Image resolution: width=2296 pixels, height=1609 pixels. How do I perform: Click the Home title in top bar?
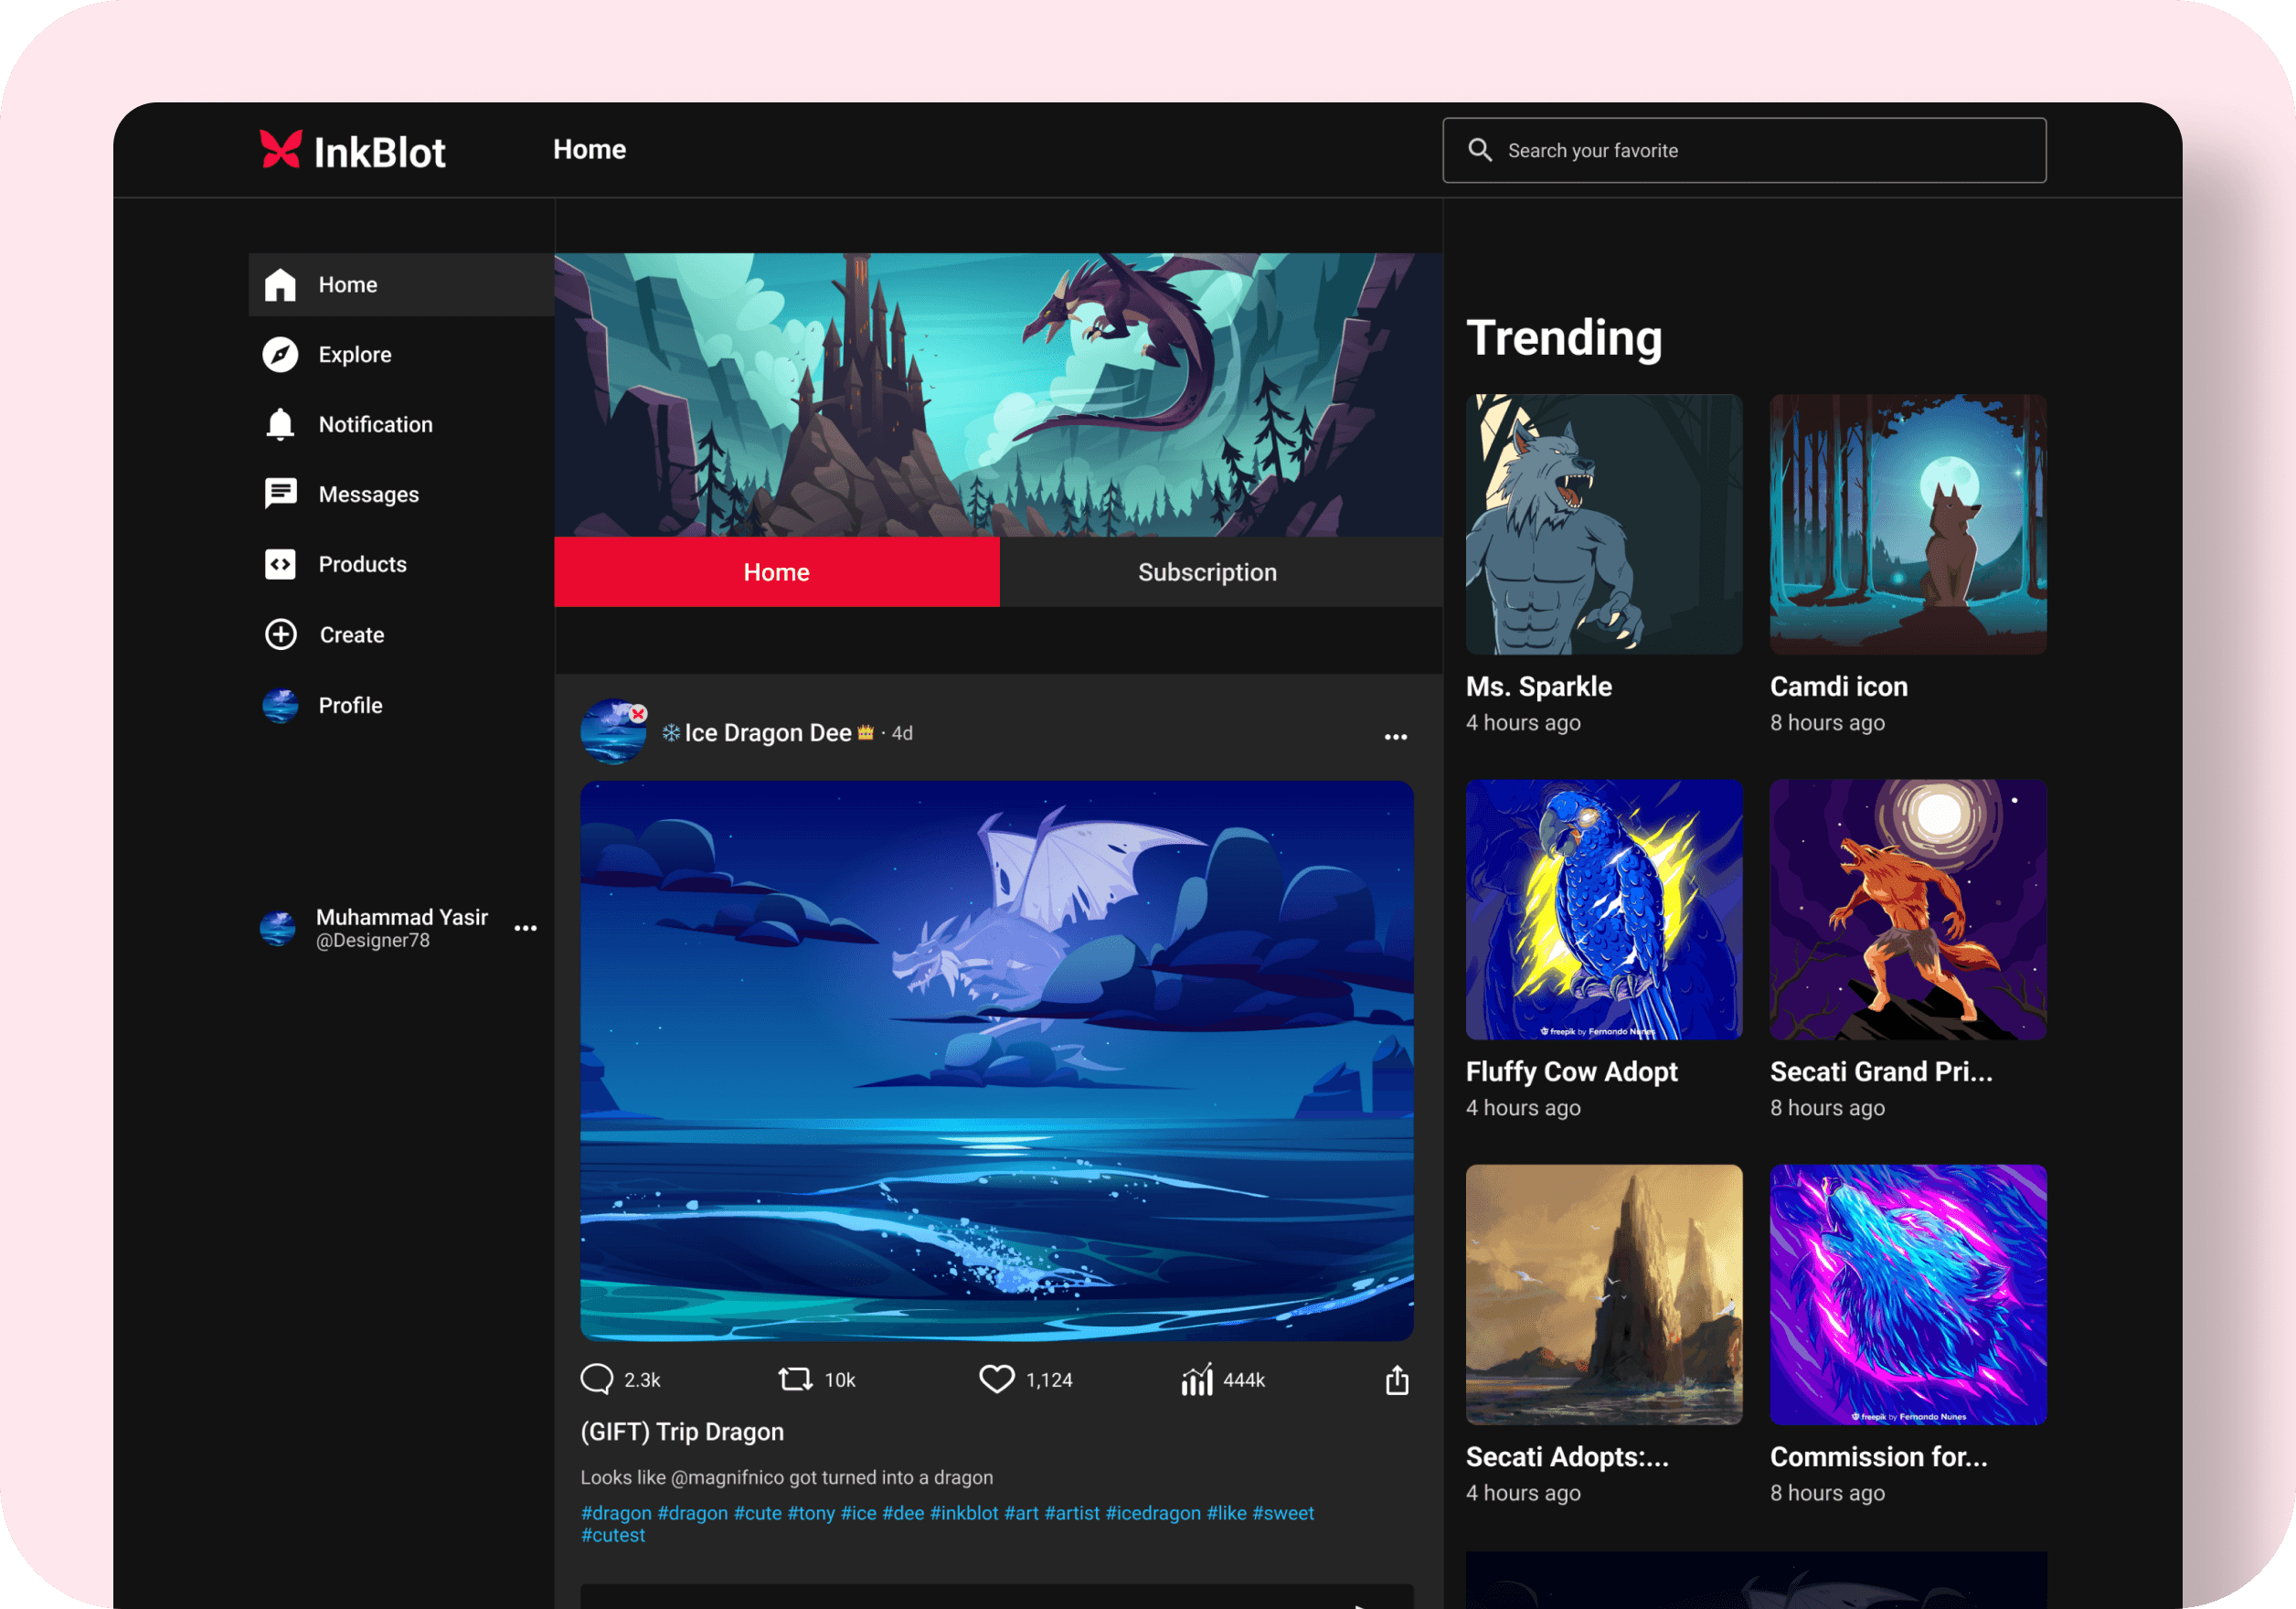(x=590, y=150)
